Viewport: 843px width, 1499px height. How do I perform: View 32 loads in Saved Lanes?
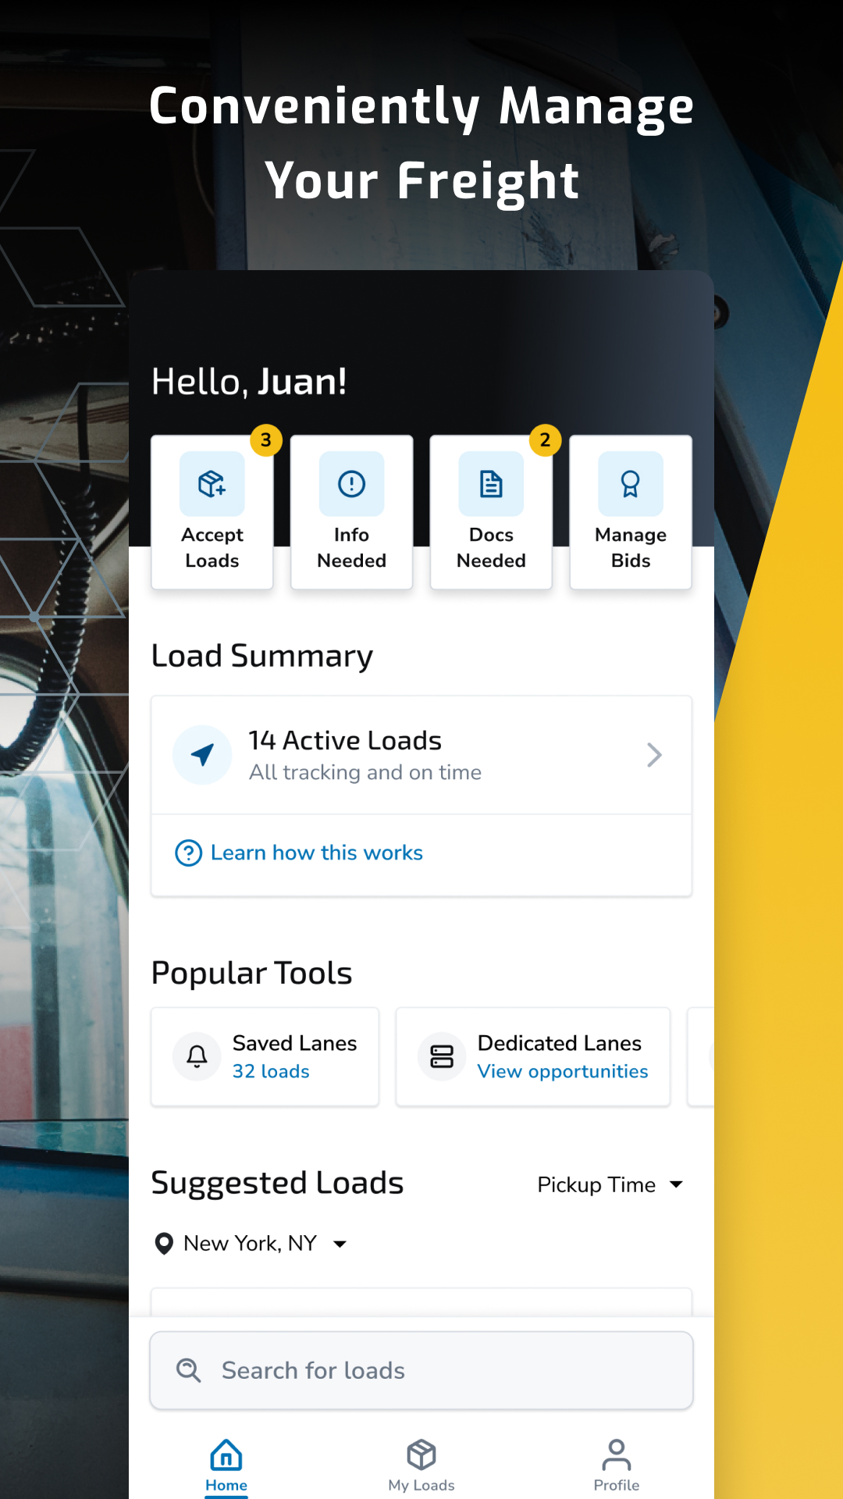click(271, 1071)
